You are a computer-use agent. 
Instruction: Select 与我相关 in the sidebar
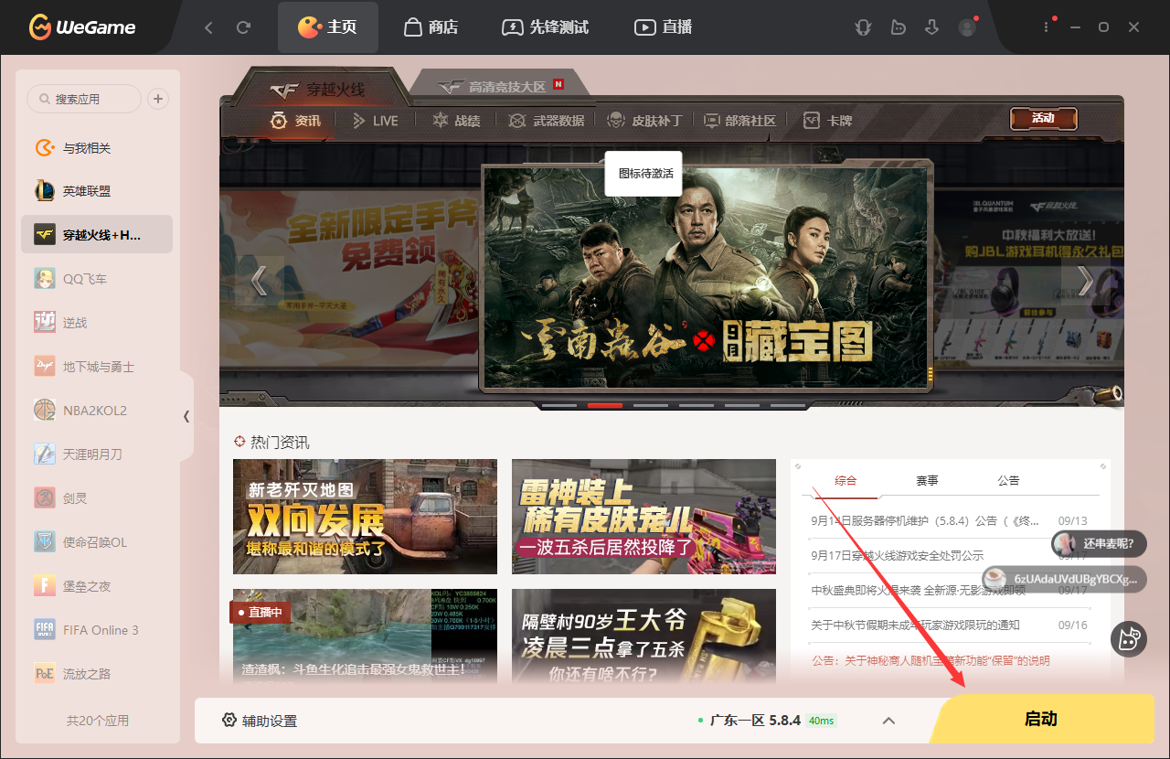coord(97,147)
